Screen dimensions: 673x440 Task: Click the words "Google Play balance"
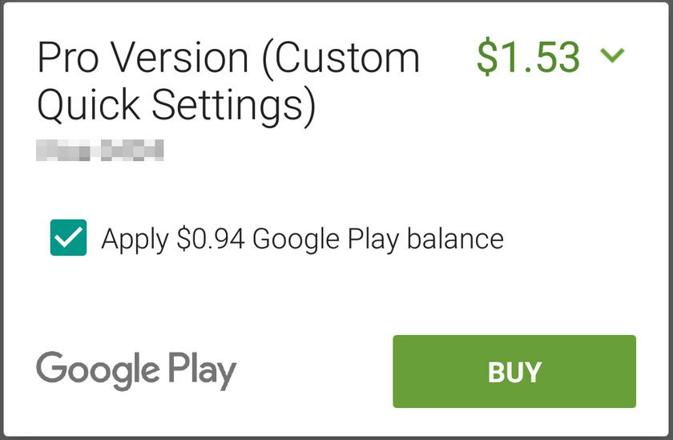(x=378, y=239)
